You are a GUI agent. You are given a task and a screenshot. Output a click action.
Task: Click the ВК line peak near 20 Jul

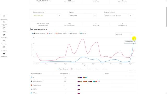pos(83,39)
